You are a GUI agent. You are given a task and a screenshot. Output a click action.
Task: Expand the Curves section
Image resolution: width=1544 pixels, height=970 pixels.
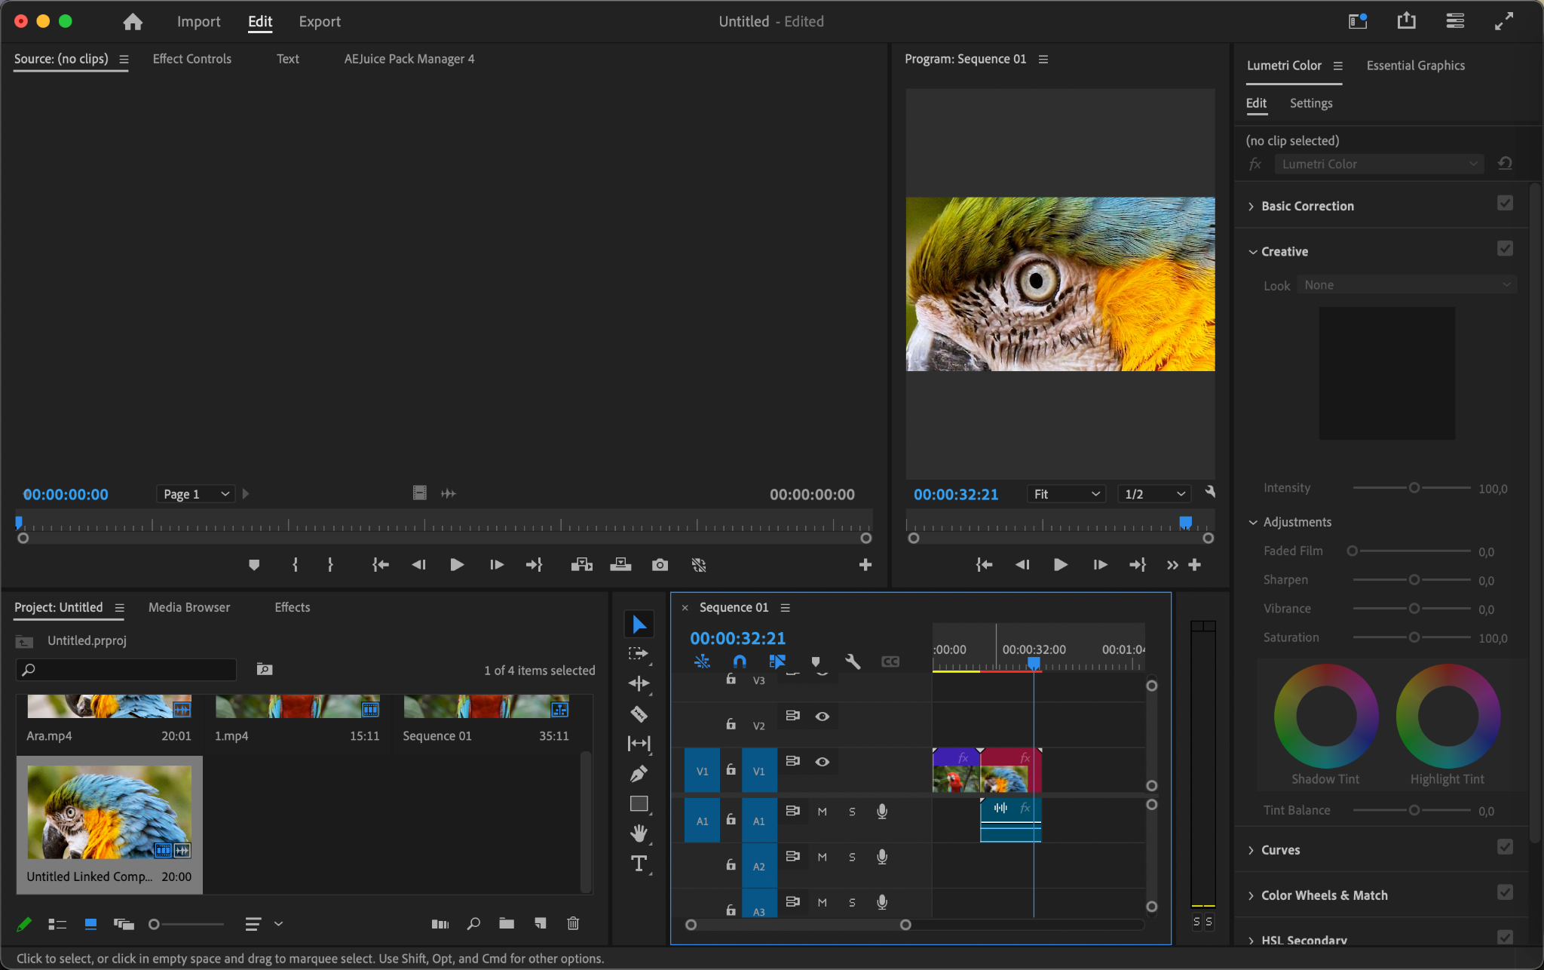pyautogui.click(x=1280, y=850)
